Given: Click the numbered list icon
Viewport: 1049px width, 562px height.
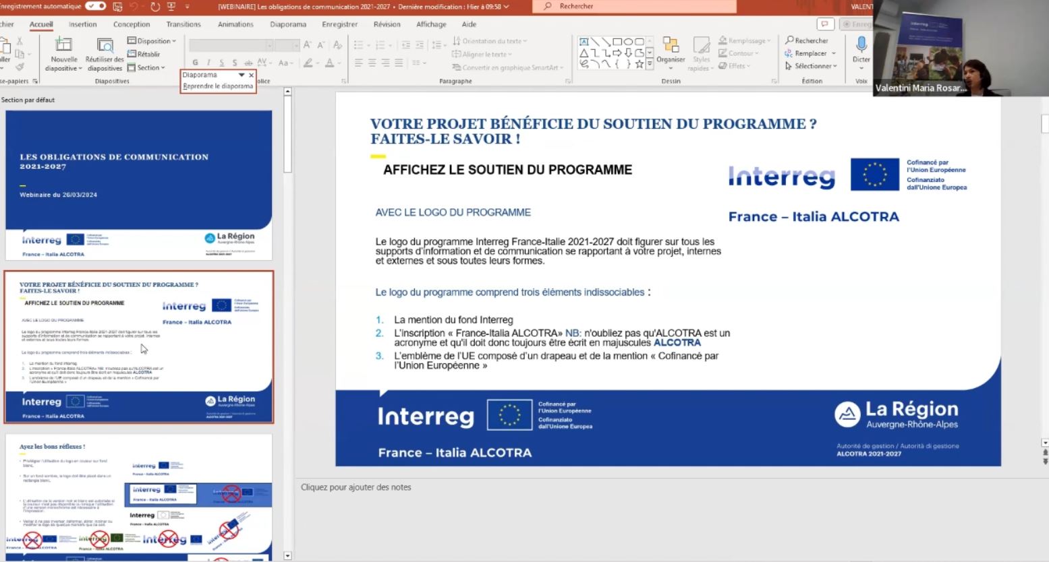Looking at the screenshot, I should coord(380,45).
